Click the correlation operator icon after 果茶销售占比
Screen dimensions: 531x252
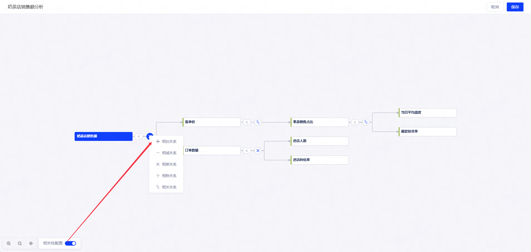coord(366,122)
